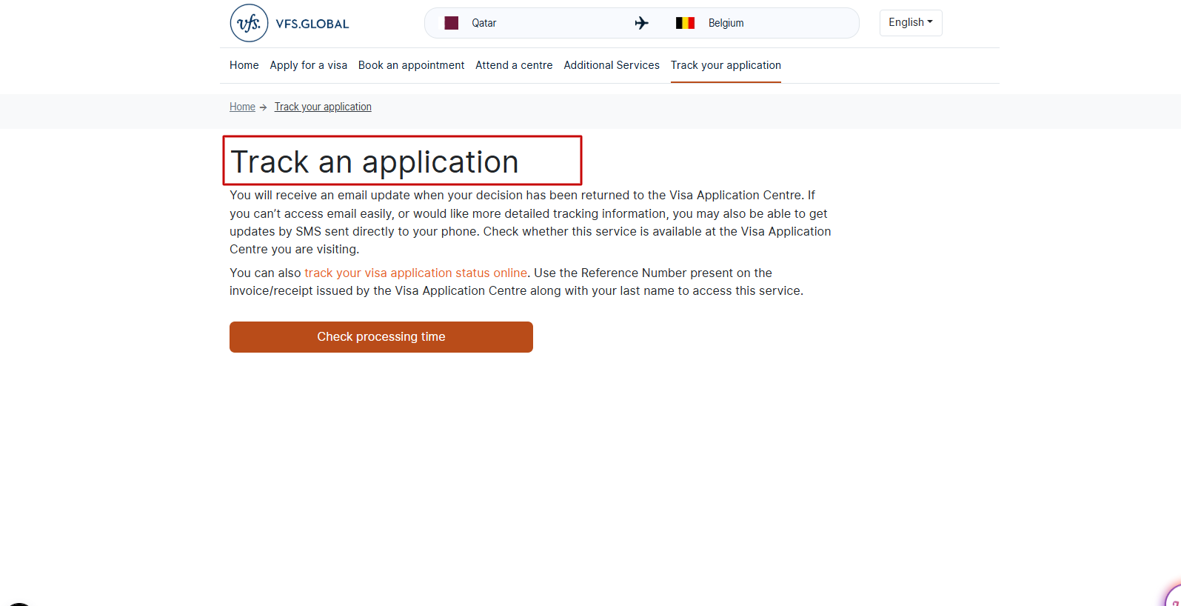Screen dimensions: 1181x606
Task: Click the Home breadcrumb link
Action: pyautogui.click(x=242, y=107)
